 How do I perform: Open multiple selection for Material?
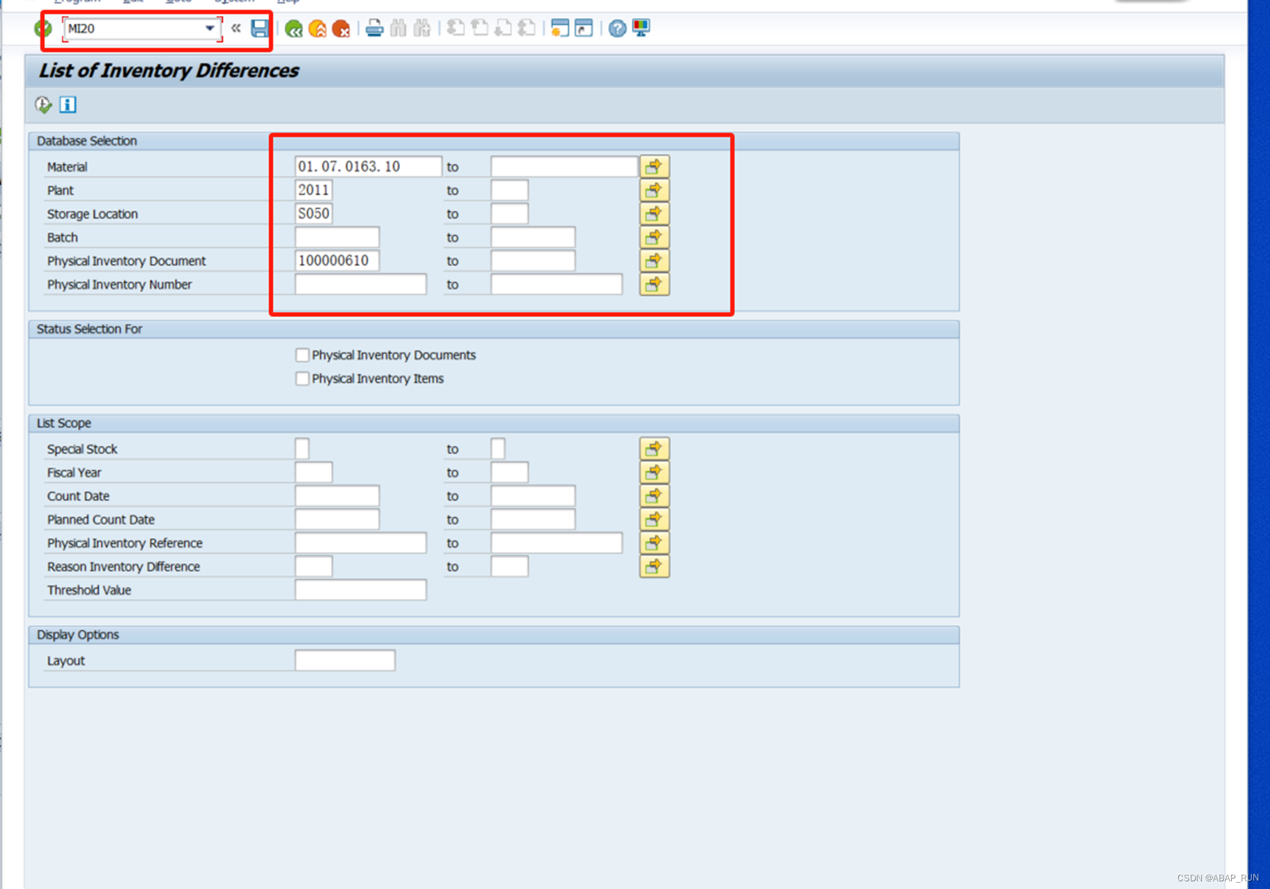(x=653, y=167)
